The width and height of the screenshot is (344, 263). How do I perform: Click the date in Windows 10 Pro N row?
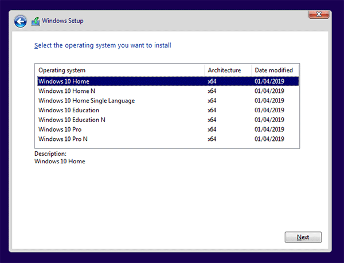(269, 139)
